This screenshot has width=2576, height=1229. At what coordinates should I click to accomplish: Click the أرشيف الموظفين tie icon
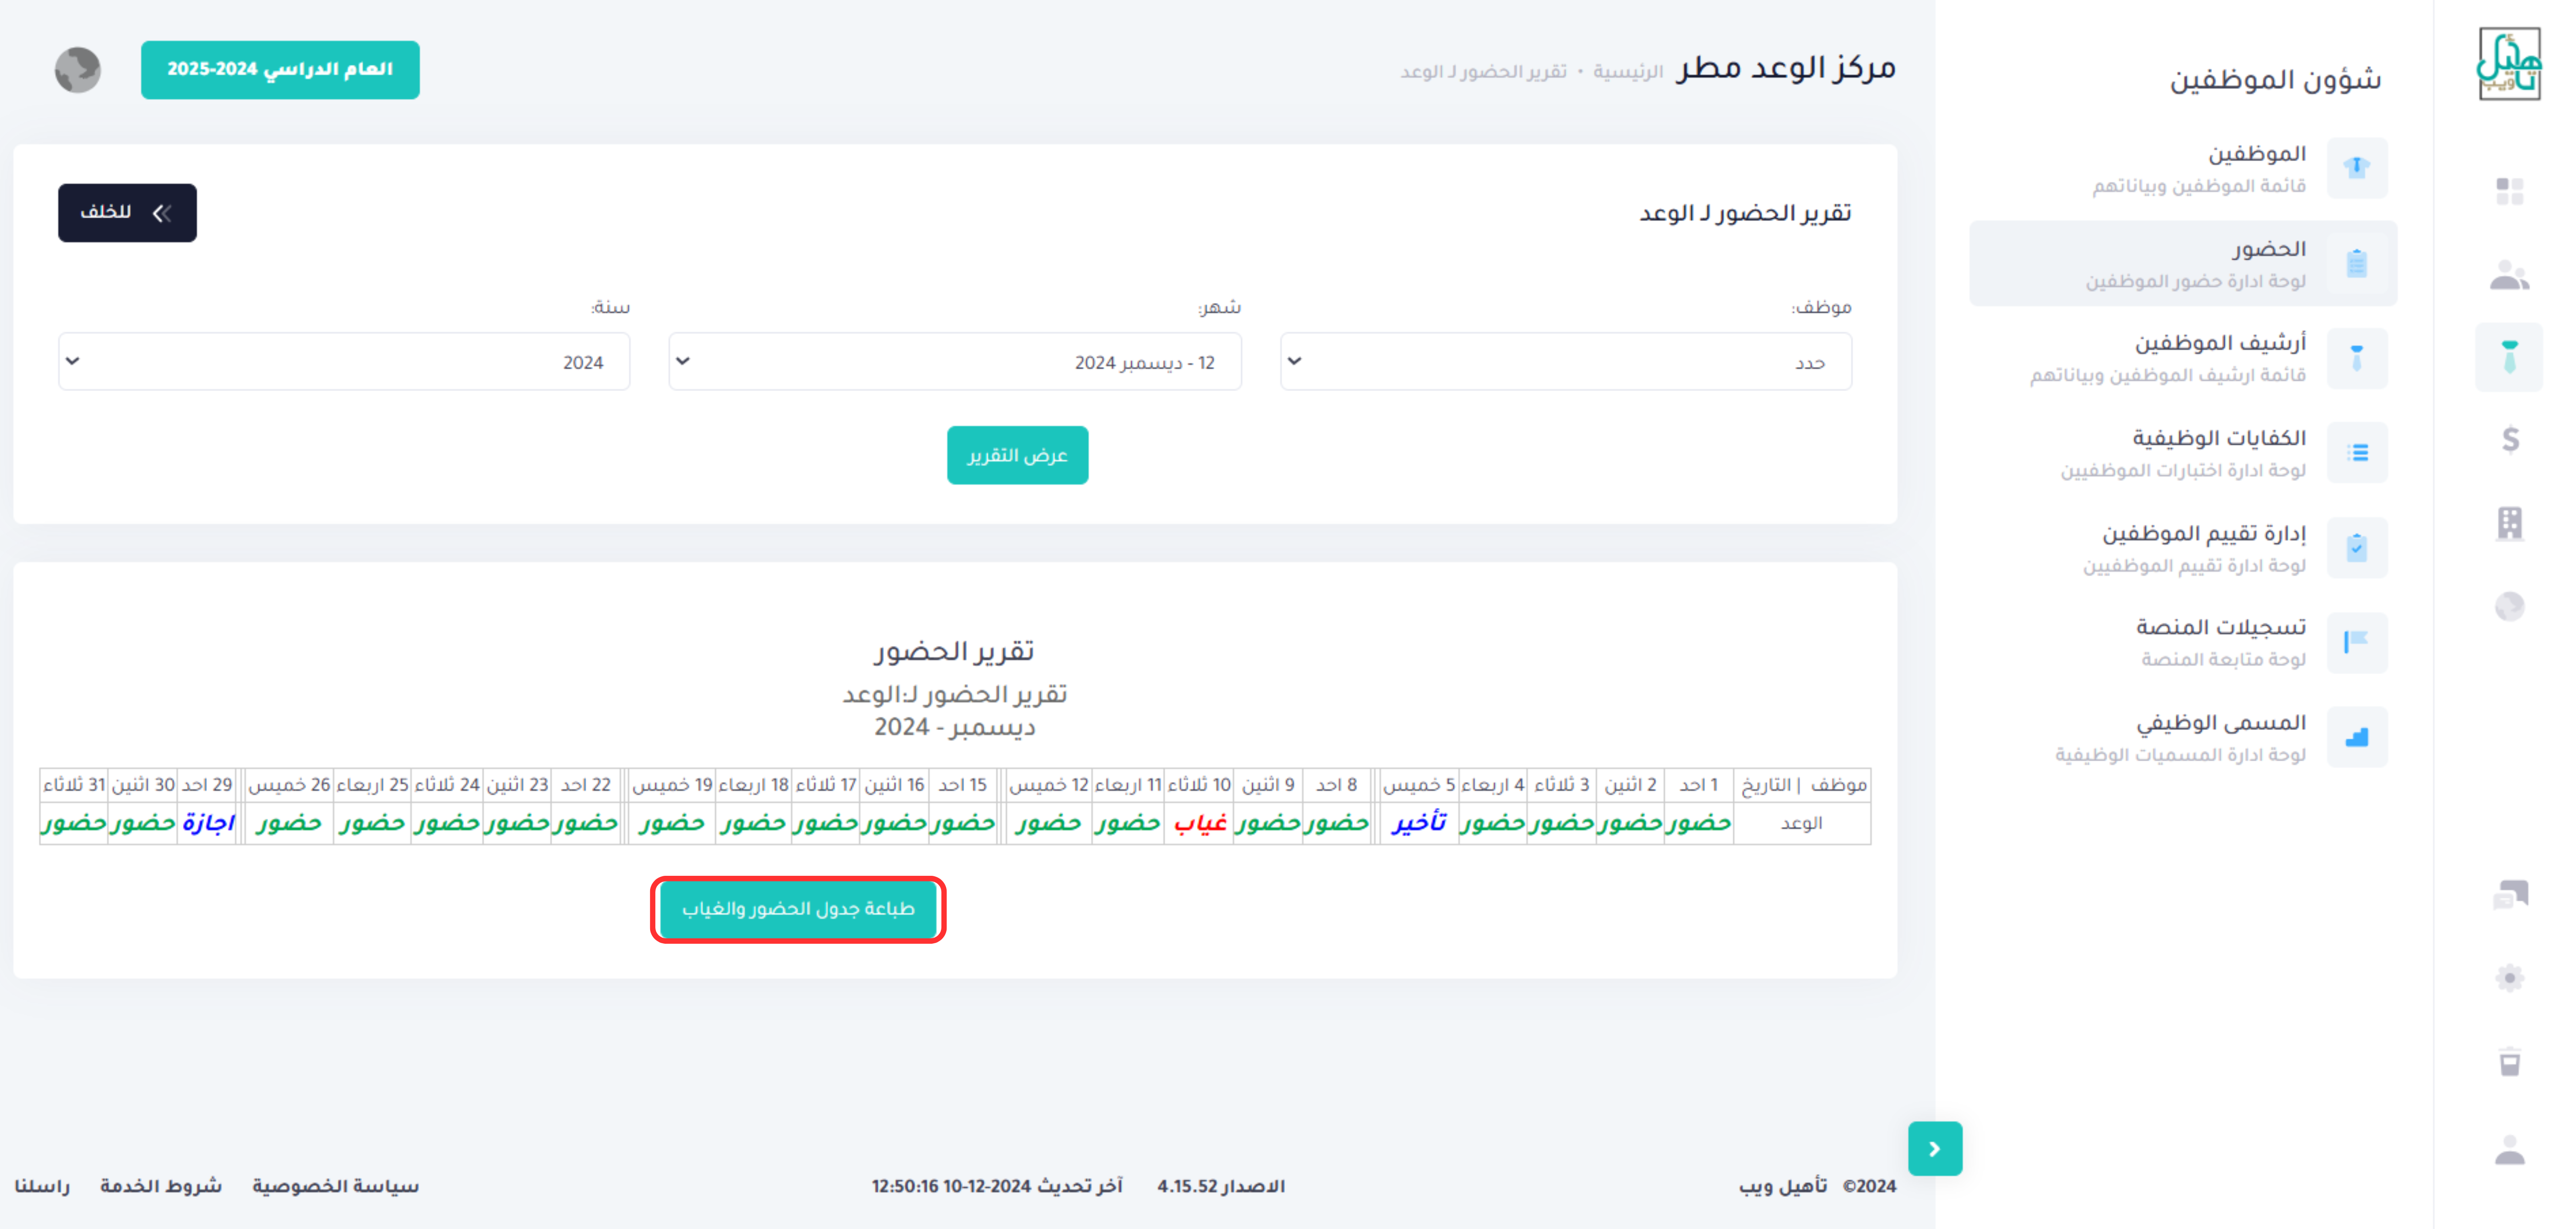click(2356, 358)
